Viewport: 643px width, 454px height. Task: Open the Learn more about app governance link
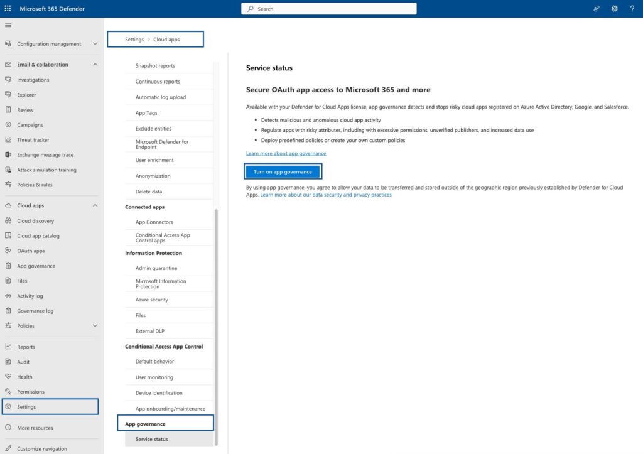click(286, 153)
